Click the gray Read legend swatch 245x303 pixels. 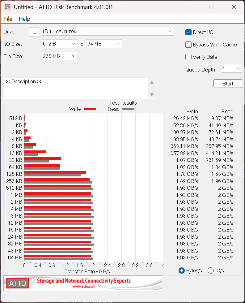coord(128,109)
